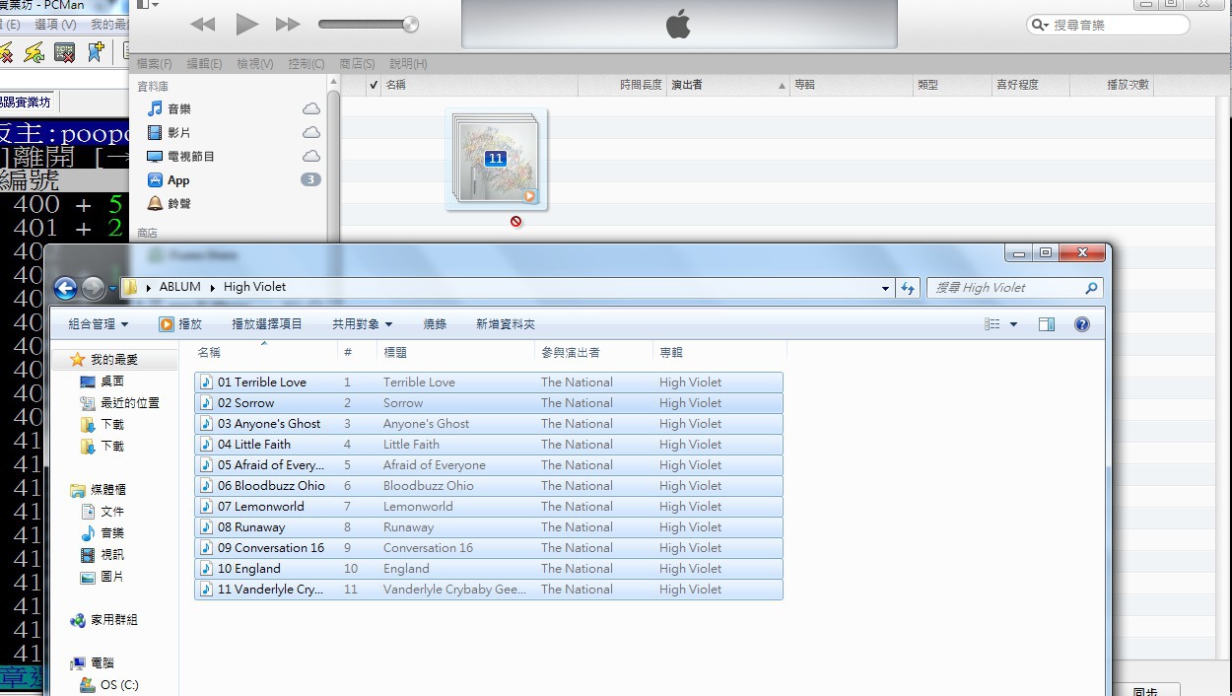The image size is (1232, 696).
Task: Click the Explorer back arrow button
Action: [x=65, y=288]
